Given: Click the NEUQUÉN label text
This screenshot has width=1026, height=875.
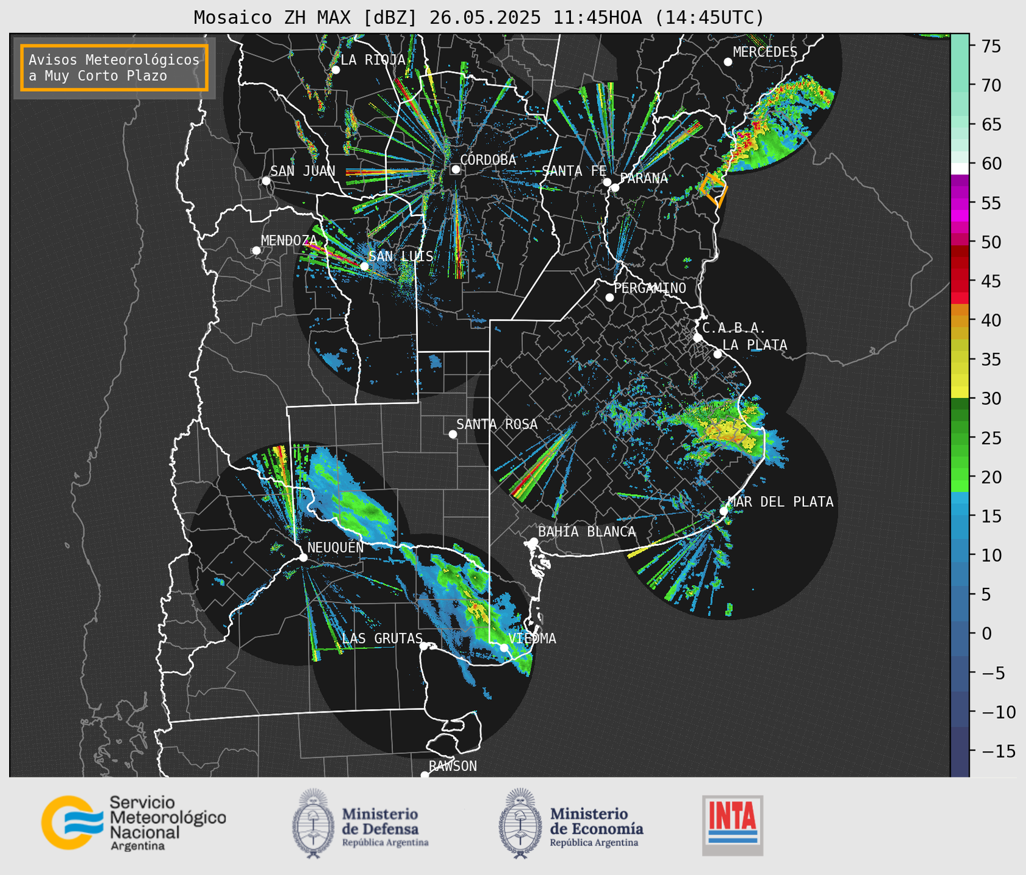Looking at the screenshot, I should [x=336, y=547].
